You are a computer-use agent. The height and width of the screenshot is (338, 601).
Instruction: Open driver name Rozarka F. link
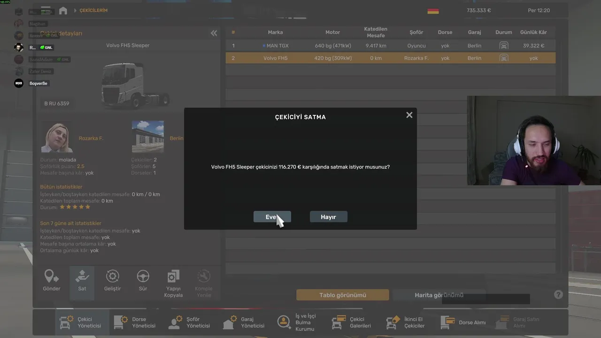91,138
